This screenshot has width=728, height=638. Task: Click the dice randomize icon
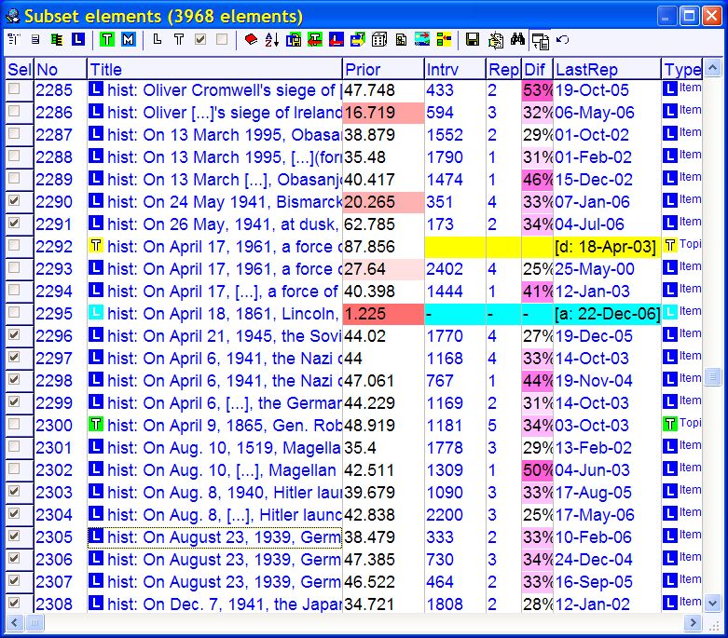pyautogui.click(x=379, y=40)
